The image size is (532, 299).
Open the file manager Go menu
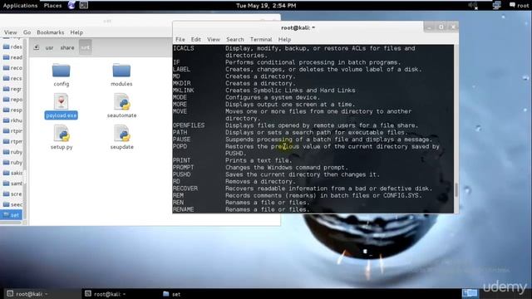[27, 32]
